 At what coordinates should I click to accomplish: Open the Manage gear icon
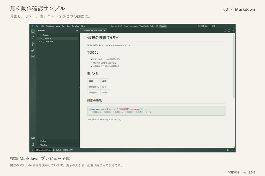(33, 145)
